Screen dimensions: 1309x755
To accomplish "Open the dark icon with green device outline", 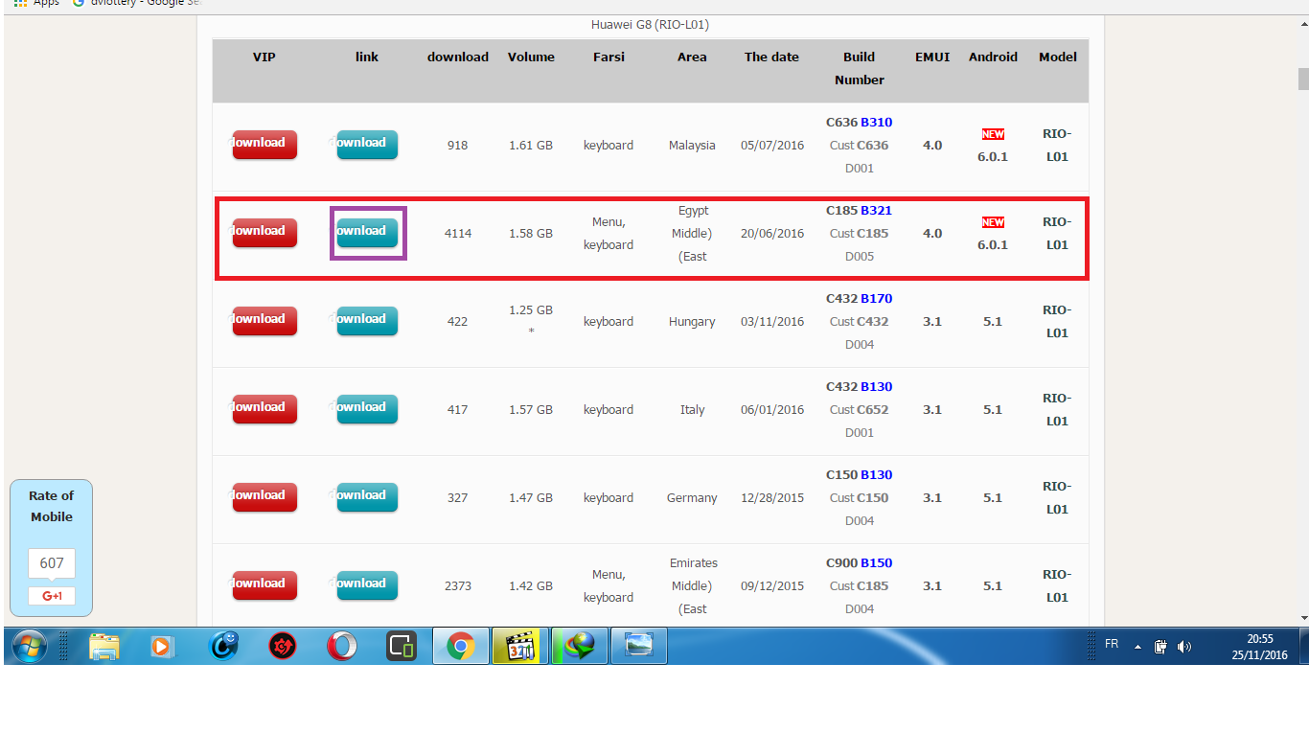I will pos(402,647).
